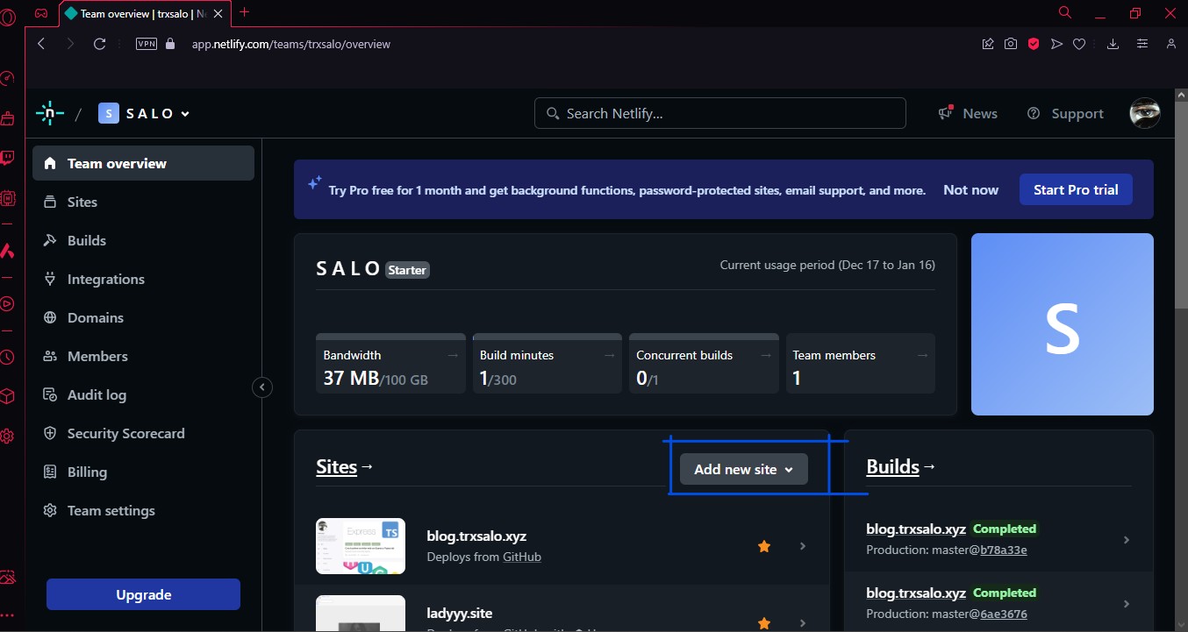1188x632 pixels.
Task: Open the Opera menu logo
Action: 8,16
